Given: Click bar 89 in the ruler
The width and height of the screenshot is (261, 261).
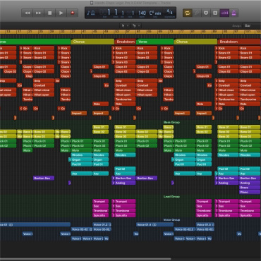Looking at the screenshot, I should coord(214,32).
